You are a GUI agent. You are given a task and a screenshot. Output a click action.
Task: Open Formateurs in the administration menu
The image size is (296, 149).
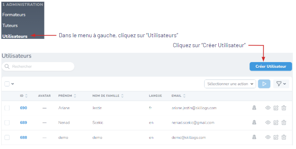pos(14,14)
